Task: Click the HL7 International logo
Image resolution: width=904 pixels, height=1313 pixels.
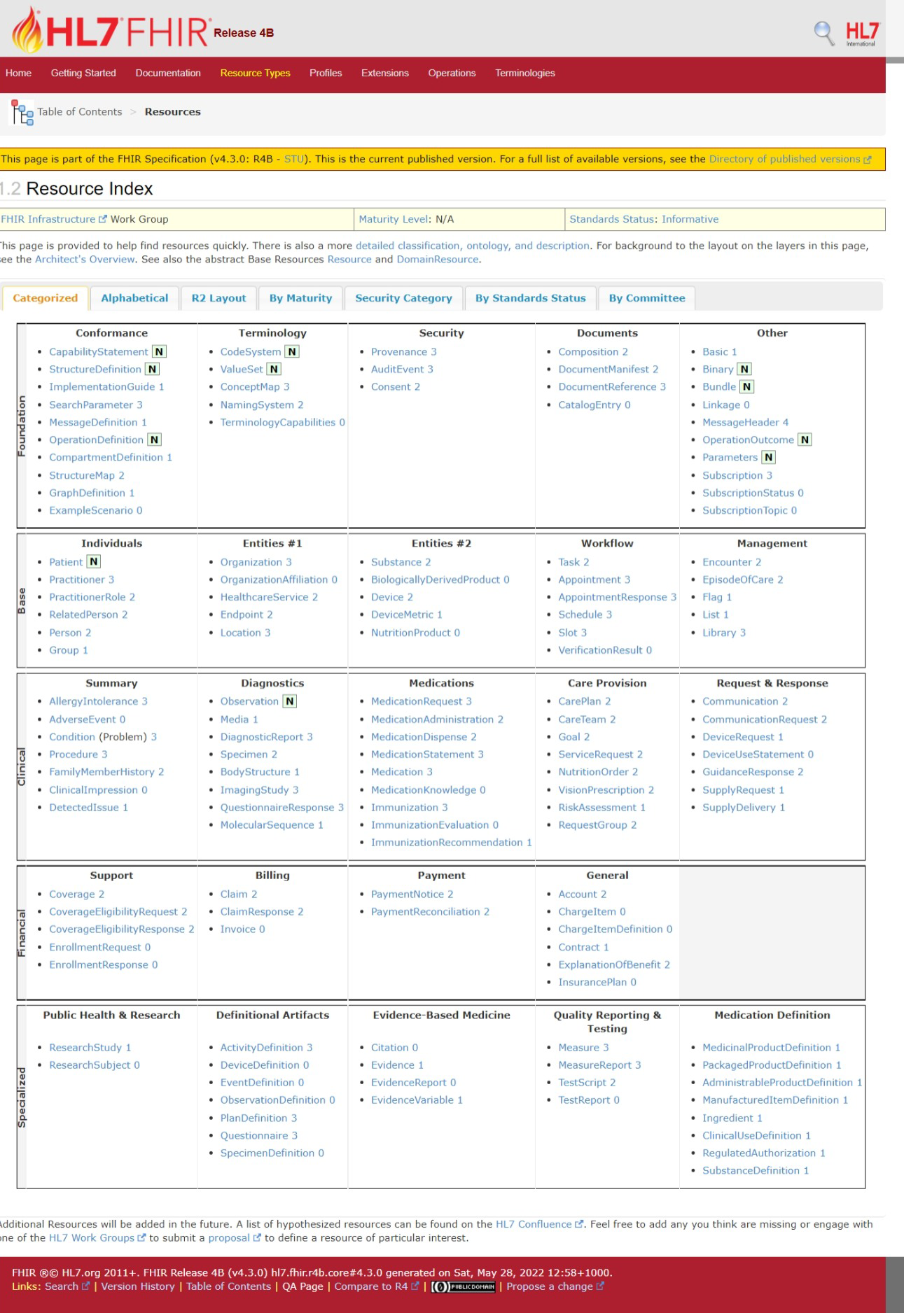Action: [861, 33]
